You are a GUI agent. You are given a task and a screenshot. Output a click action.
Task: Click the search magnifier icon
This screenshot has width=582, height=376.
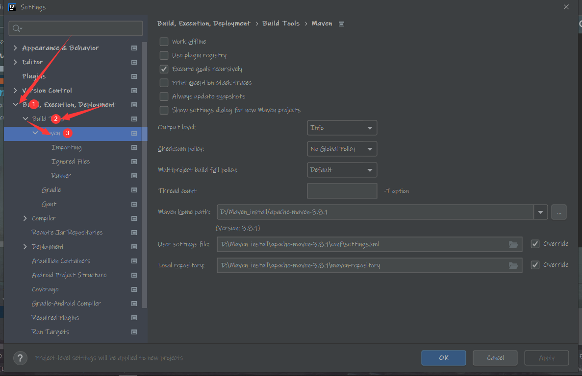pos(17,28)
